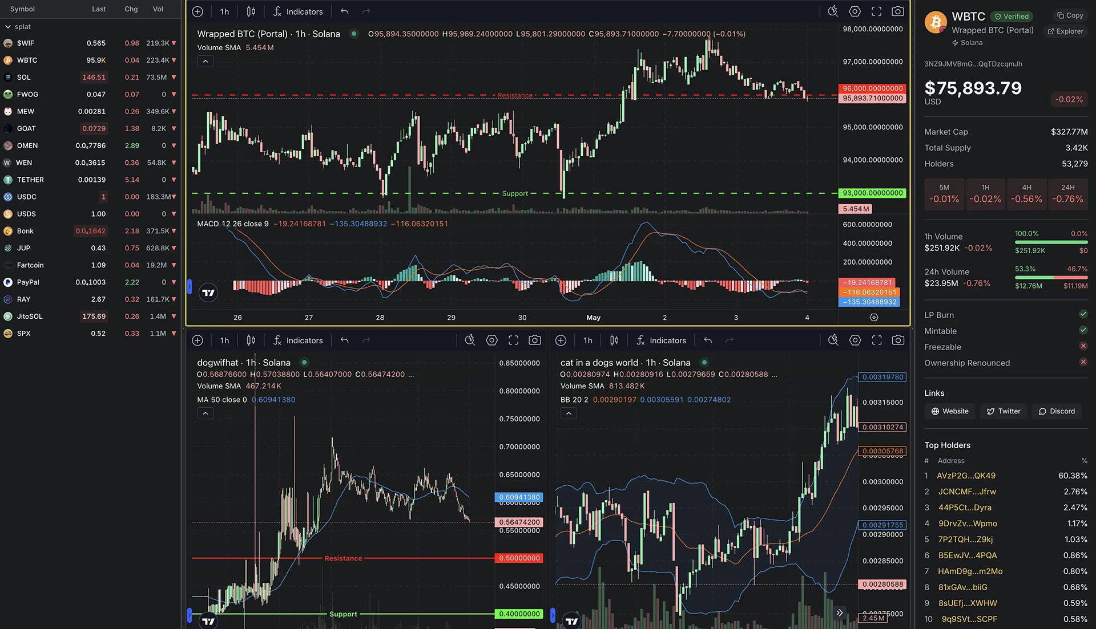Enter fullscreen for cat in a dogs world chart
This screenshot has width=1096, height=629.
tap(876, 340)
